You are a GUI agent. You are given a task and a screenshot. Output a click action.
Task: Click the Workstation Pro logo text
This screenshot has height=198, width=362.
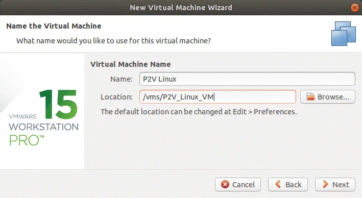43,134
